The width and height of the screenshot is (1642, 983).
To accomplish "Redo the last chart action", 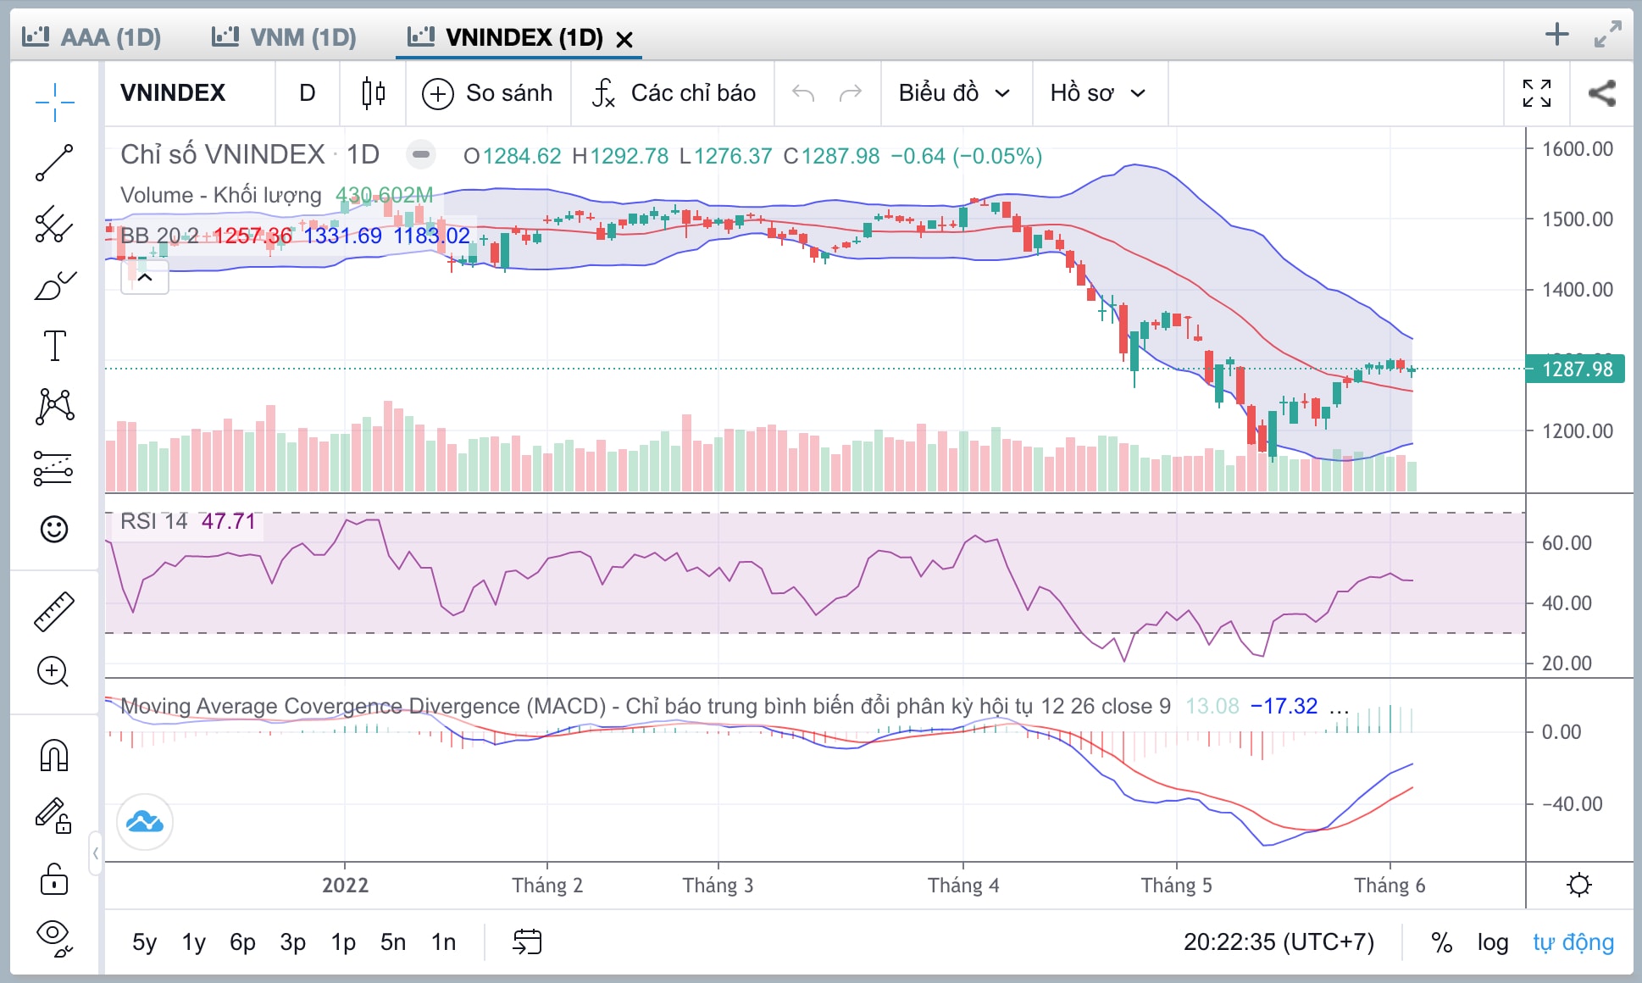I will (x=850, y=93).
